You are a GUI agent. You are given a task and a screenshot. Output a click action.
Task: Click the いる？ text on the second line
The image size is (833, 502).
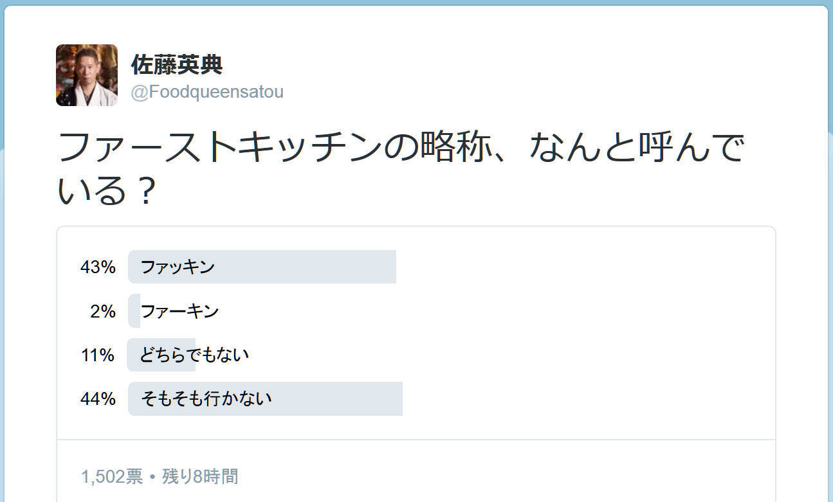click(107, 191)
